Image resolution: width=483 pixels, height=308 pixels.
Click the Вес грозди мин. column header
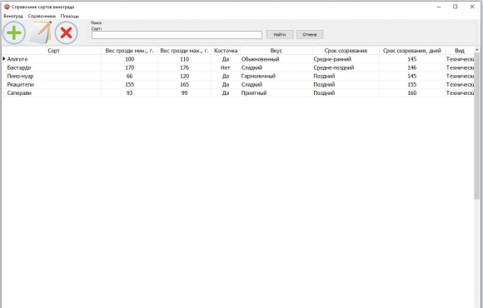(129, 51)
